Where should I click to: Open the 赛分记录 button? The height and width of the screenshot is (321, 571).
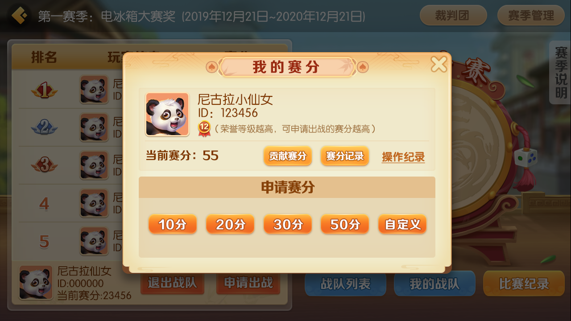(345, 156)
